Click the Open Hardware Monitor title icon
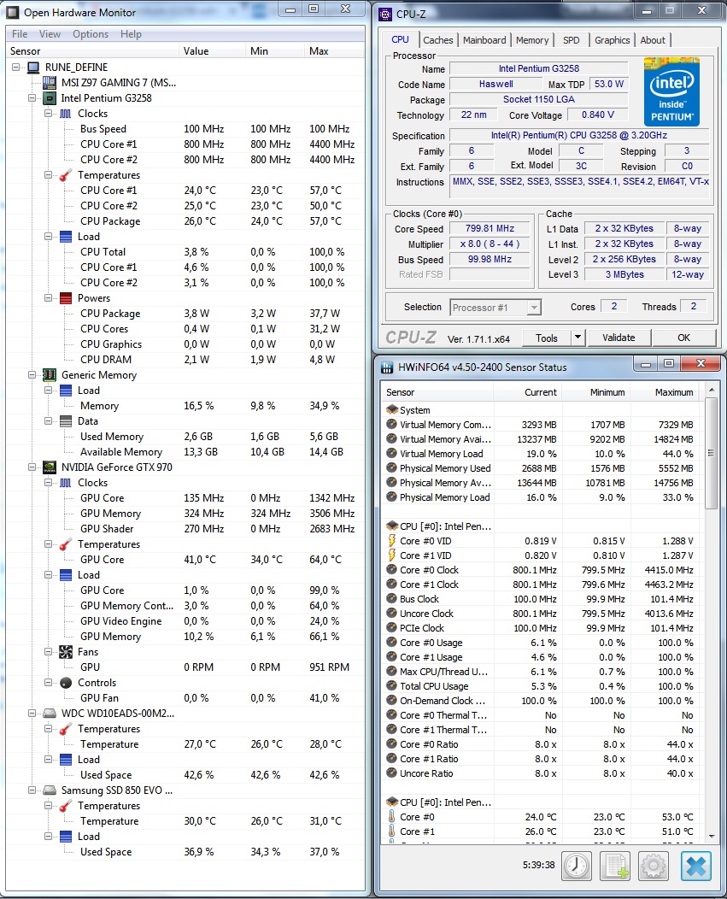727x899 pixels. pyautogui.click(x=13, y=12)
